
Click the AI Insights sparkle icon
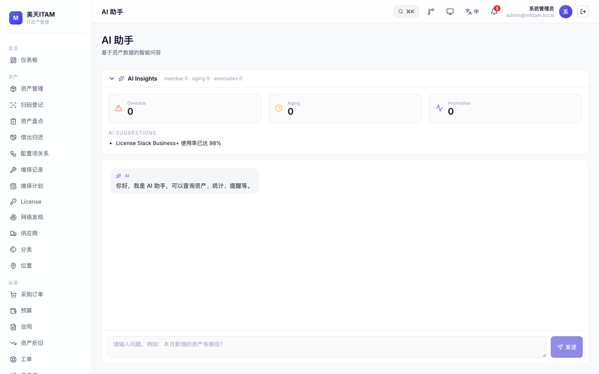[122, 79]
